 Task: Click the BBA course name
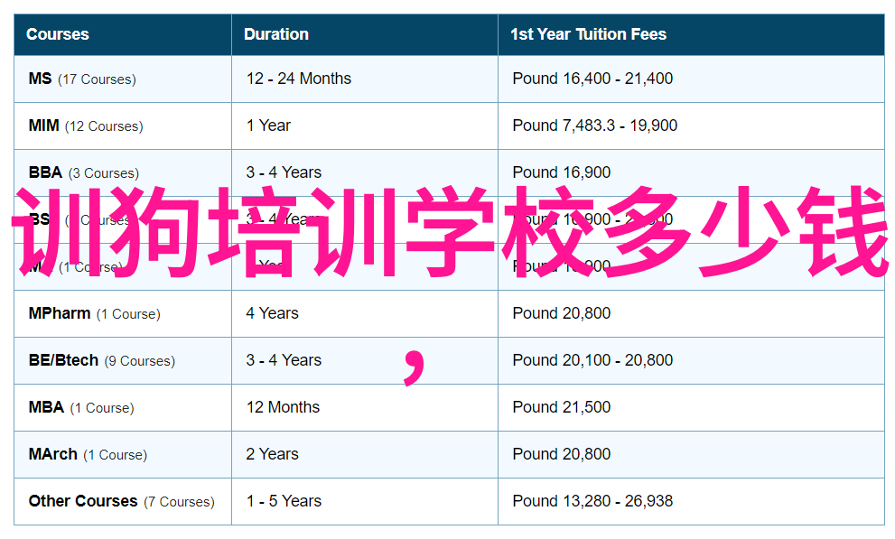coord(45,172)
